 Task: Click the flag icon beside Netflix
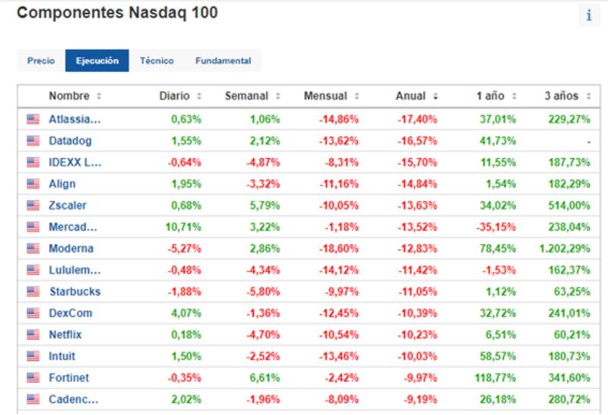(33, 334)
